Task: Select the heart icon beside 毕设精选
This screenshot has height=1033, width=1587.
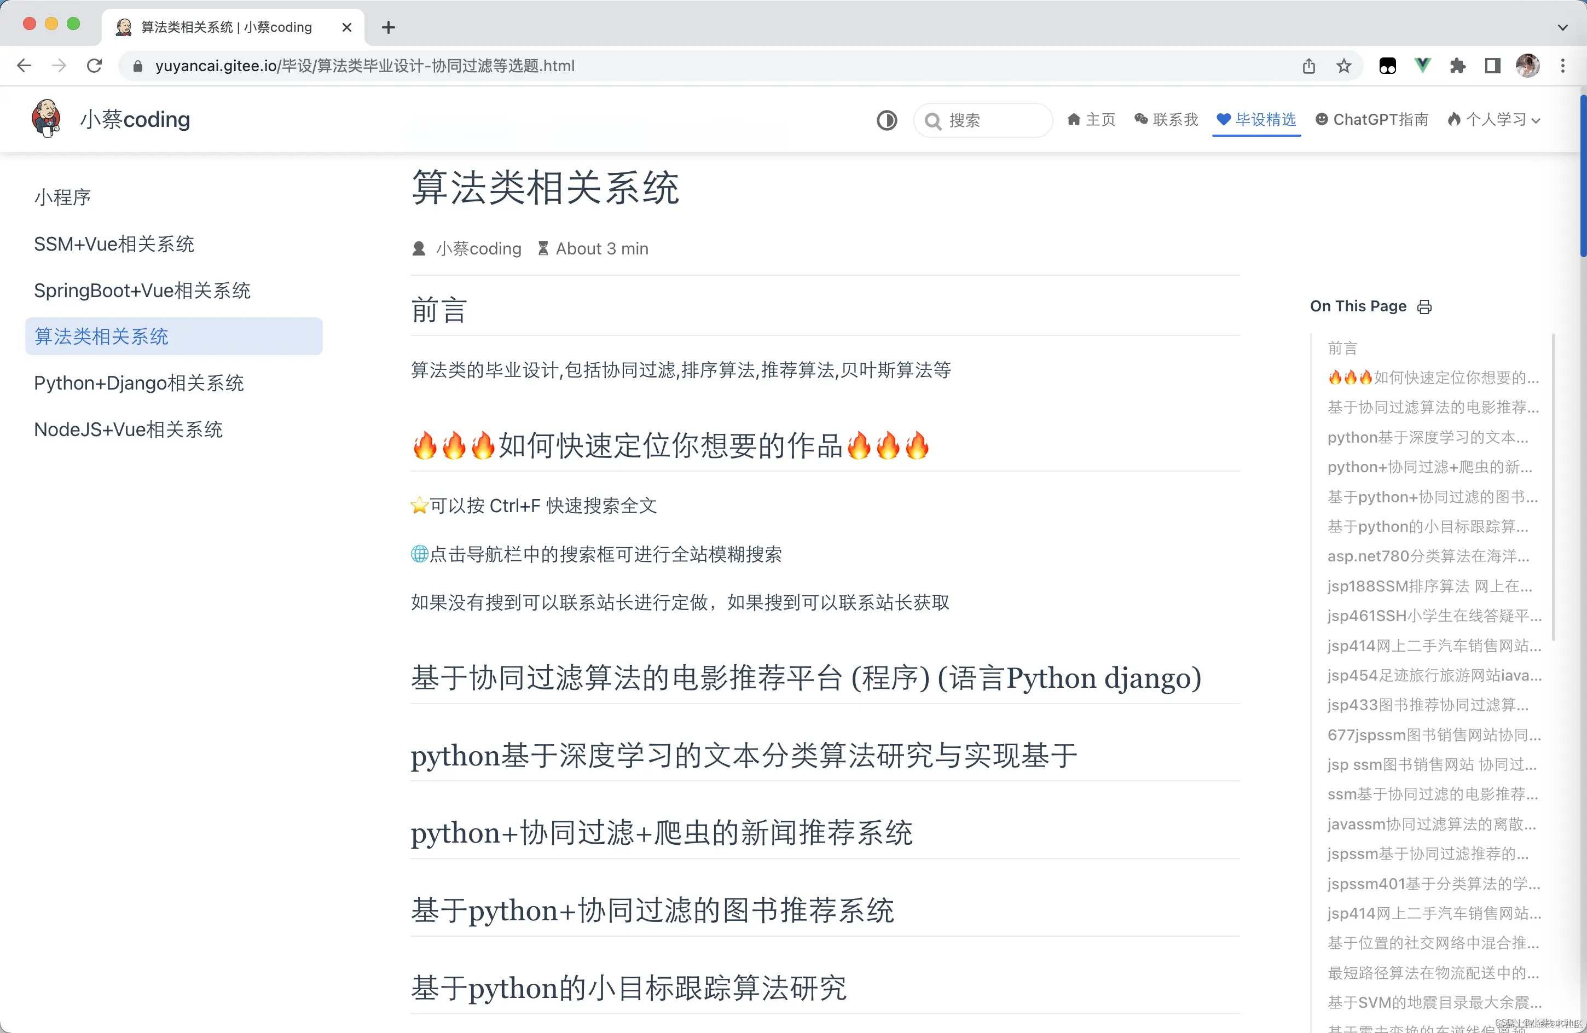Action: [x=1224, y=119]
